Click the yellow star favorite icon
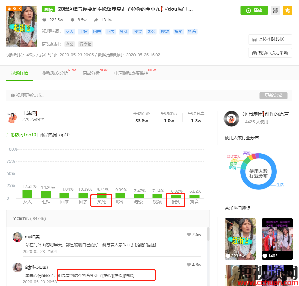This screenshot has height=286, width=299. click(x=287, y=10)
